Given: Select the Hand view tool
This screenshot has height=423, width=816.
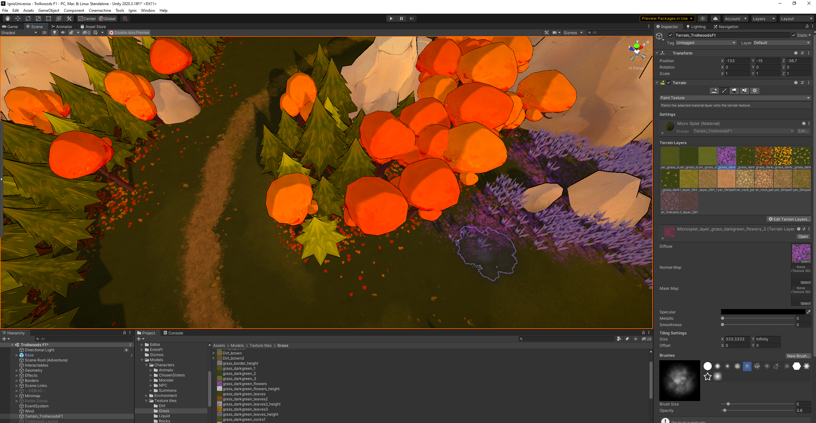Looking at the screenshot, I should 8,18.
